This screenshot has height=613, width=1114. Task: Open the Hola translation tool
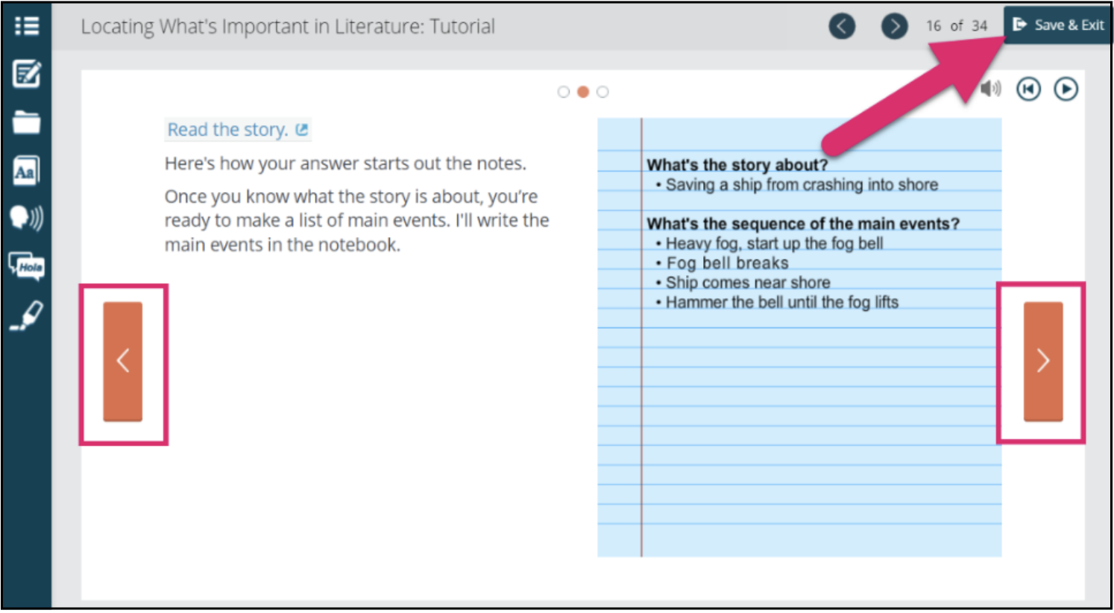pos(27,266)
